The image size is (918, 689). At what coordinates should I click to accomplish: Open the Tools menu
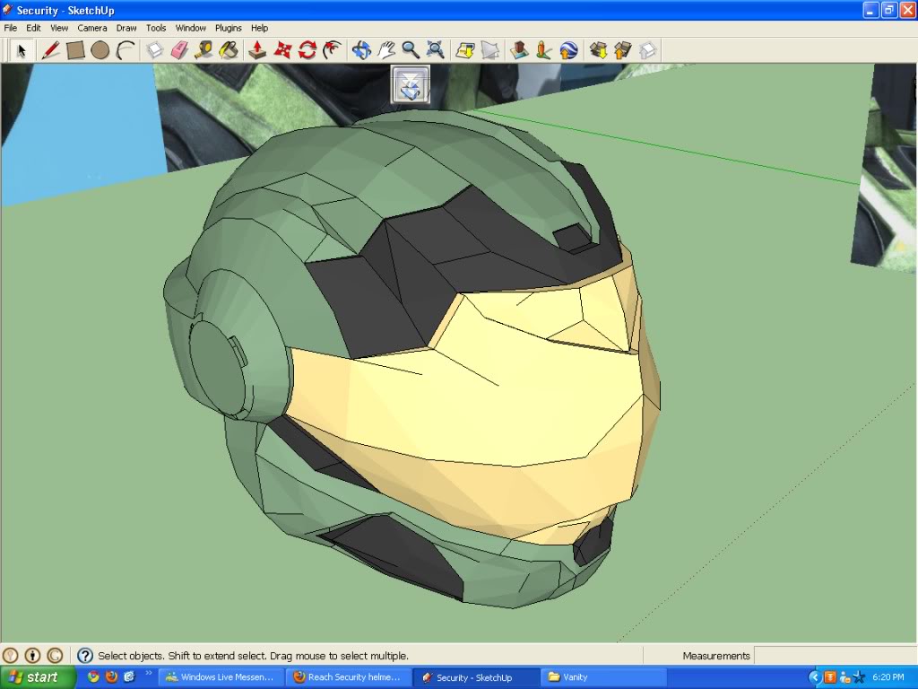[156, 28]
